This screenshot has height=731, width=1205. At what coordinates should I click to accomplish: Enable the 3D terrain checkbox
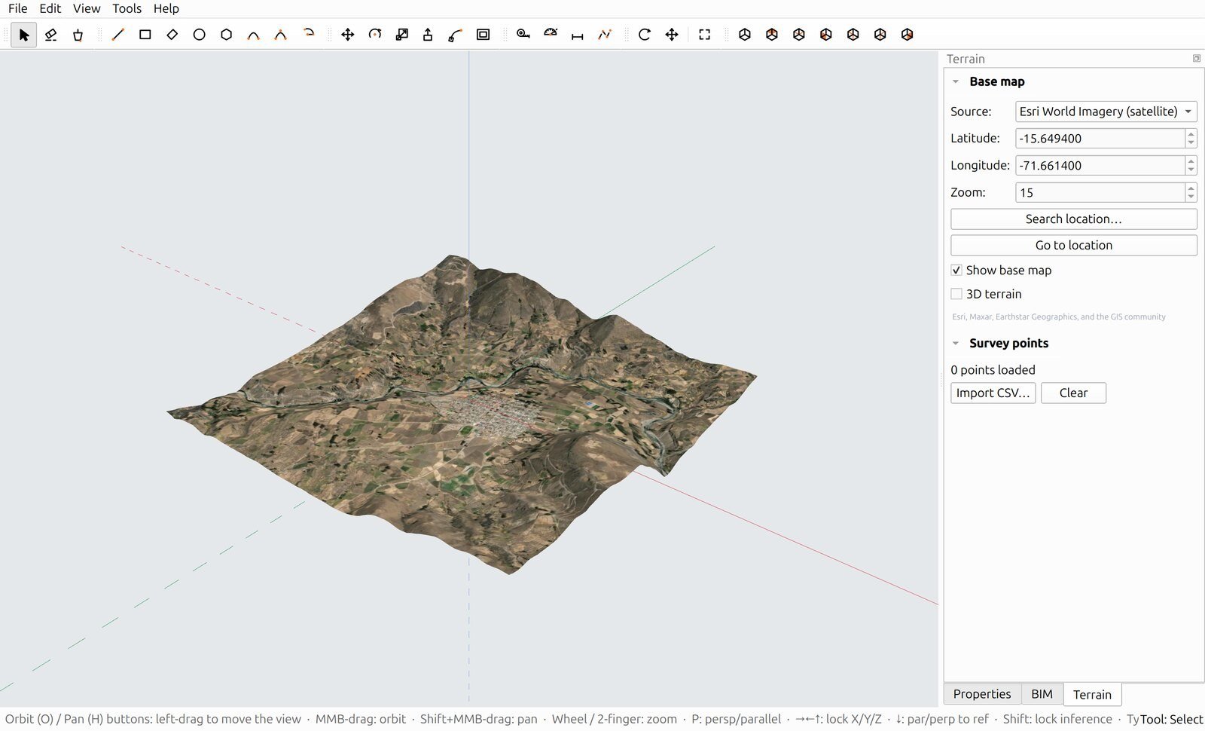coord(956,294)
